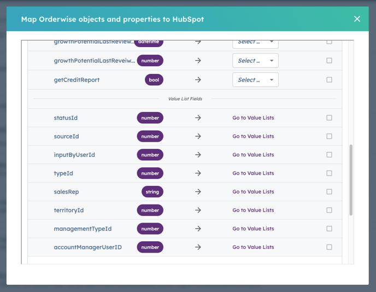Click the sourceId property name
Screen dimensions: 376x292
click(67, 136)
